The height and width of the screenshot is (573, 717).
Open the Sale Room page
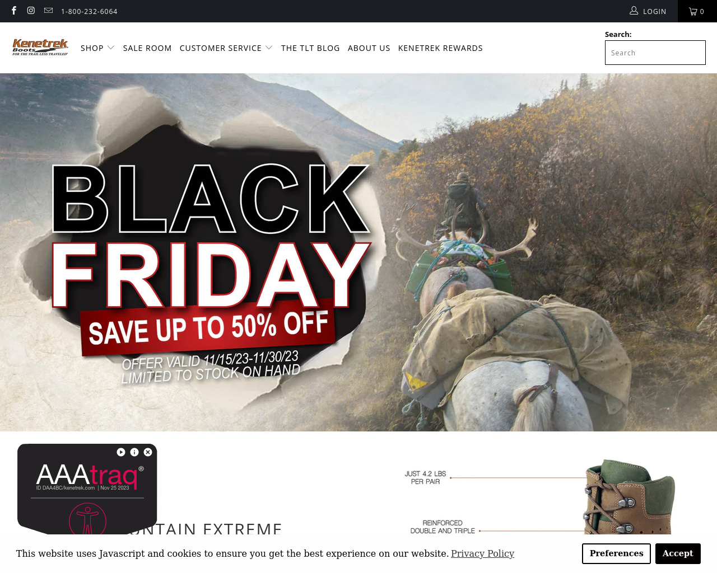coord(147,48)
